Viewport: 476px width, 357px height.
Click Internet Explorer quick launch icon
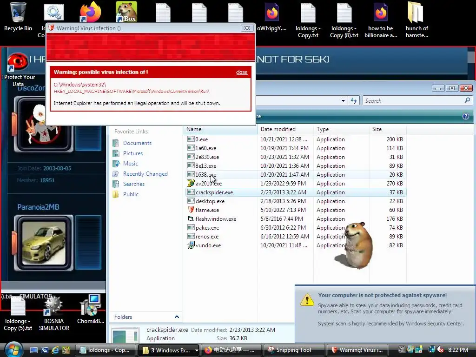pyautogui.click(x=55, y=350)
